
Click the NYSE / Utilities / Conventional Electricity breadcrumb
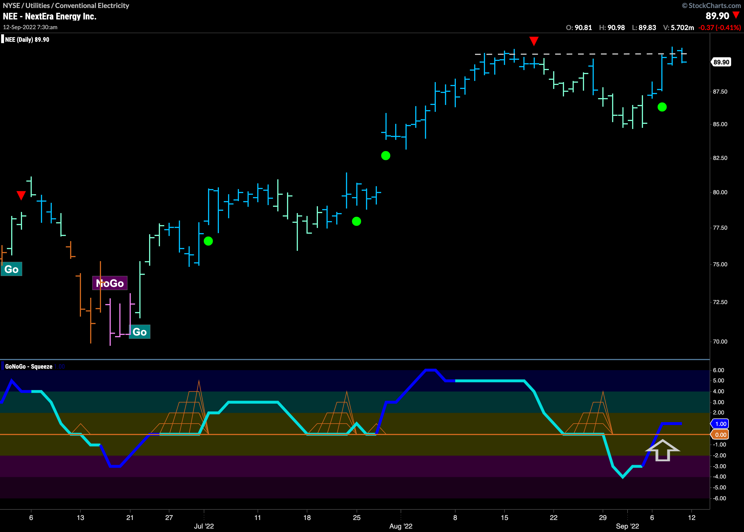[x=66, y=5]
